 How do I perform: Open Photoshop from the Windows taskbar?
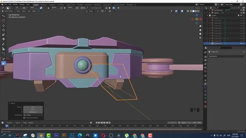72,135
